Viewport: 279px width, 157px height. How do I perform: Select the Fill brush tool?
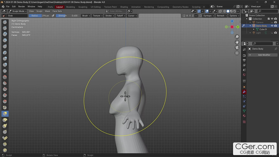tap(5, 89)
